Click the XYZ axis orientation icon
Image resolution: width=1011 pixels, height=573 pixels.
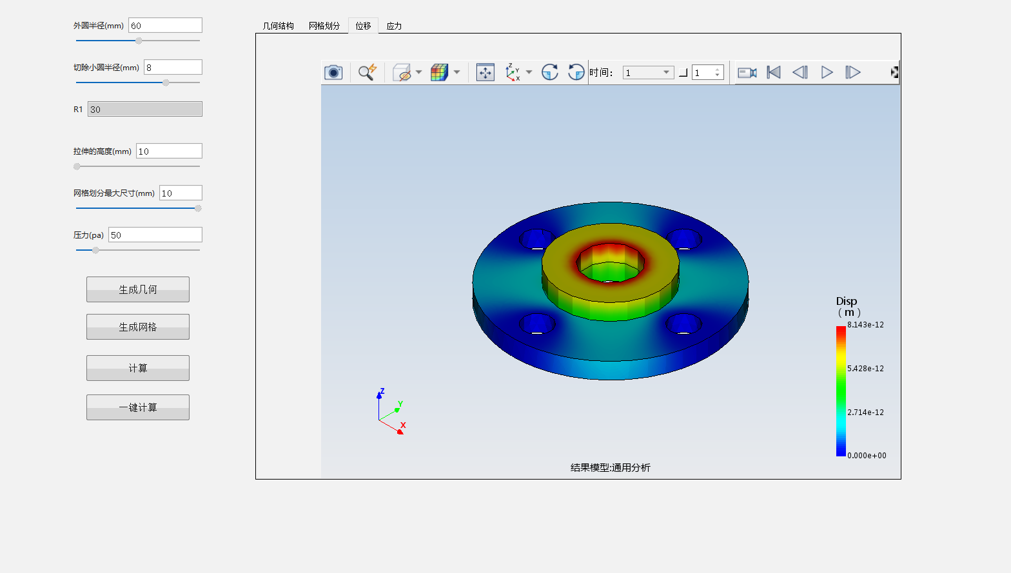point(513,72)
